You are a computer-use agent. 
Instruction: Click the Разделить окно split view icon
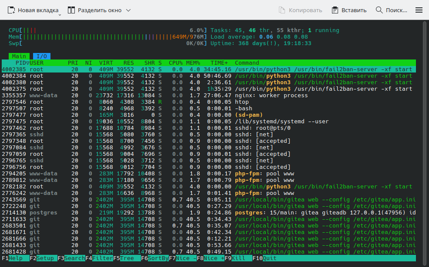pyautogui.click(x=71, y=10)
